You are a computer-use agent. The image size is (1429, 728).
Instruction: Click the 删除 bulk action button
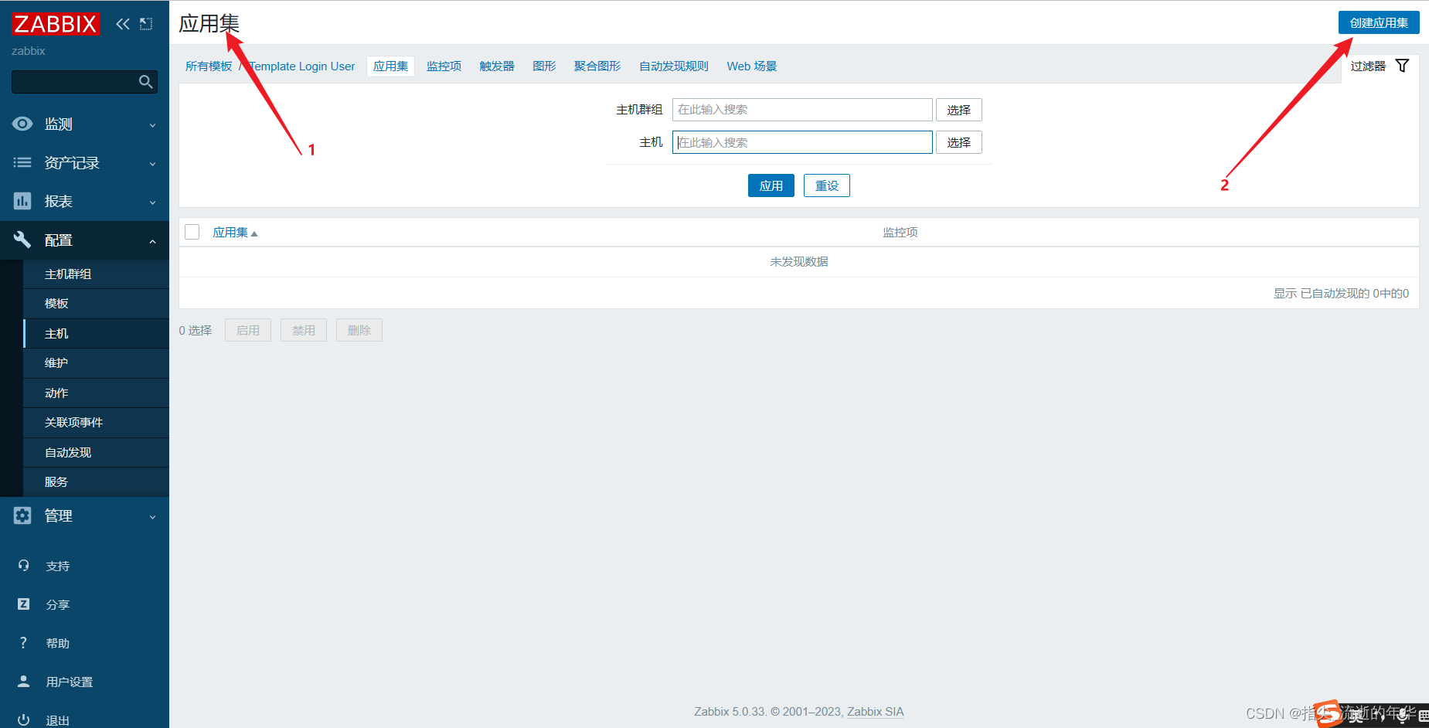pyautogui.click(x=359, y=330)
